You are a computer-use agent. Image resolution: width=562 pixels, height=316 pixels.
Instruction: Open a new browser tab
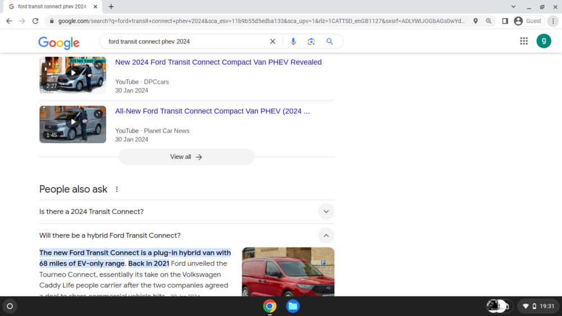point(111,6)
